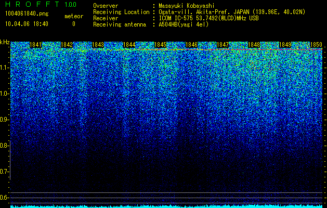Image resolution: width=327 pixels, height=208 pixels.
Task: Click the 0.8 frequency axis label
Action: [4, 146]
